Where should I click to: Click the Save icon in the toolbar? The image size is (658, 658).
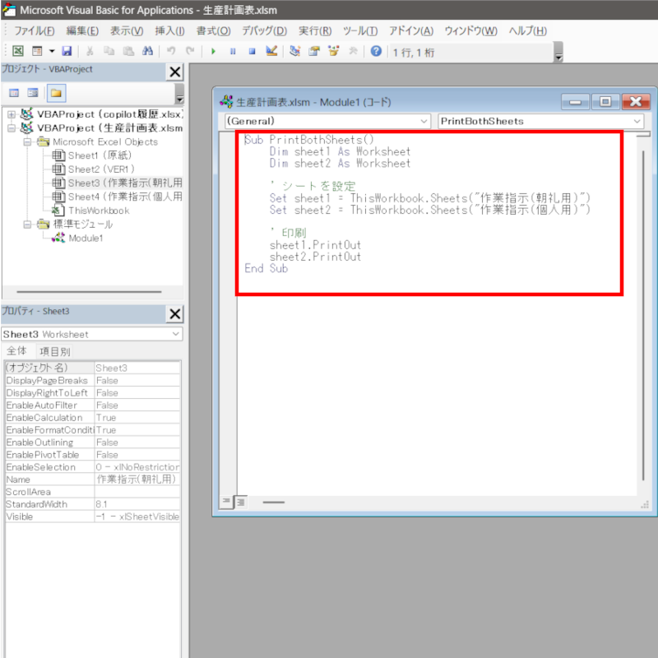pyautogui.click(x=67, y=51)
